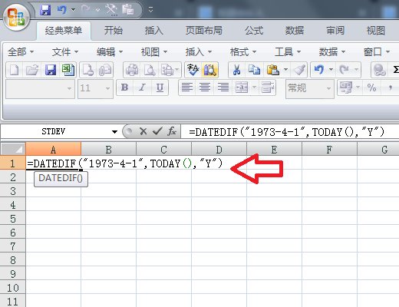Click the Print Preview icon
This screenshot has width=399, height=307.
[150, 70]
